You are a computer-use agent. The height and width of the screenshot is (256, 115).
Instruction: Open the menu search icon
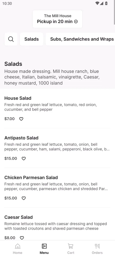point(11,39)
